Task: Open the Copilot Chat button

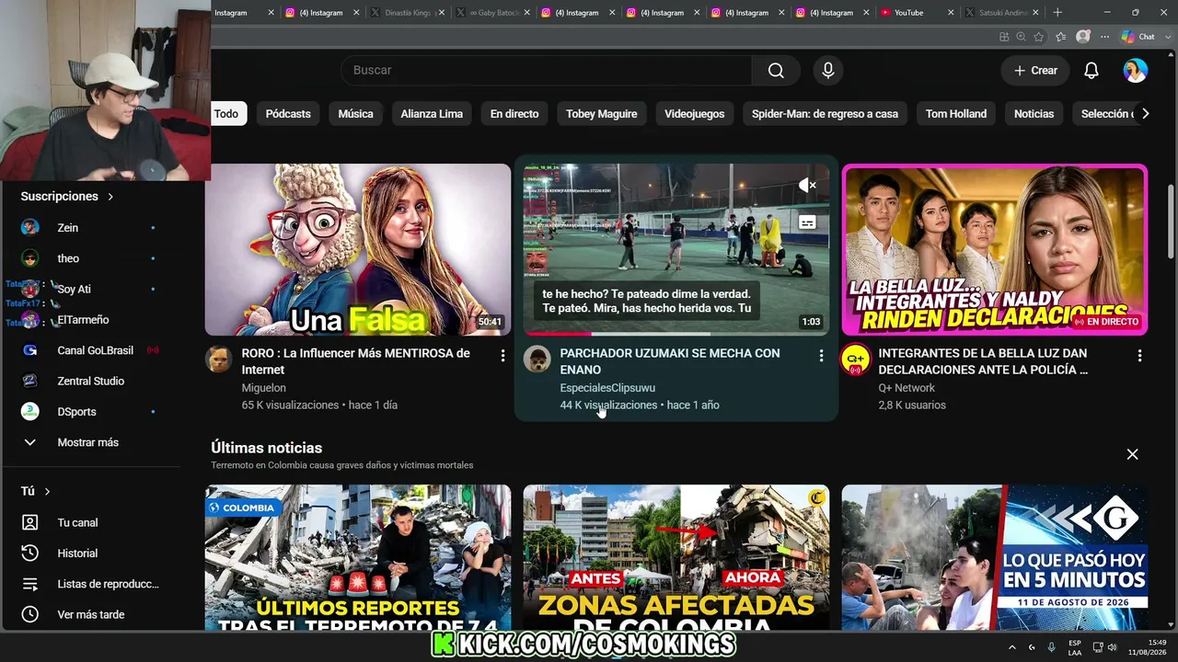Action: [1138, 37]
